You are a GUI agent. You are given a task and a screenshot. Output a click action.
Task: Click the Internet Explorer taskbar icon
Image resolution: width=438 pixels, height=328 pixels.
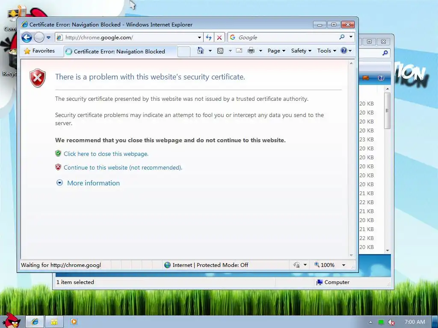tap(35, 322)
